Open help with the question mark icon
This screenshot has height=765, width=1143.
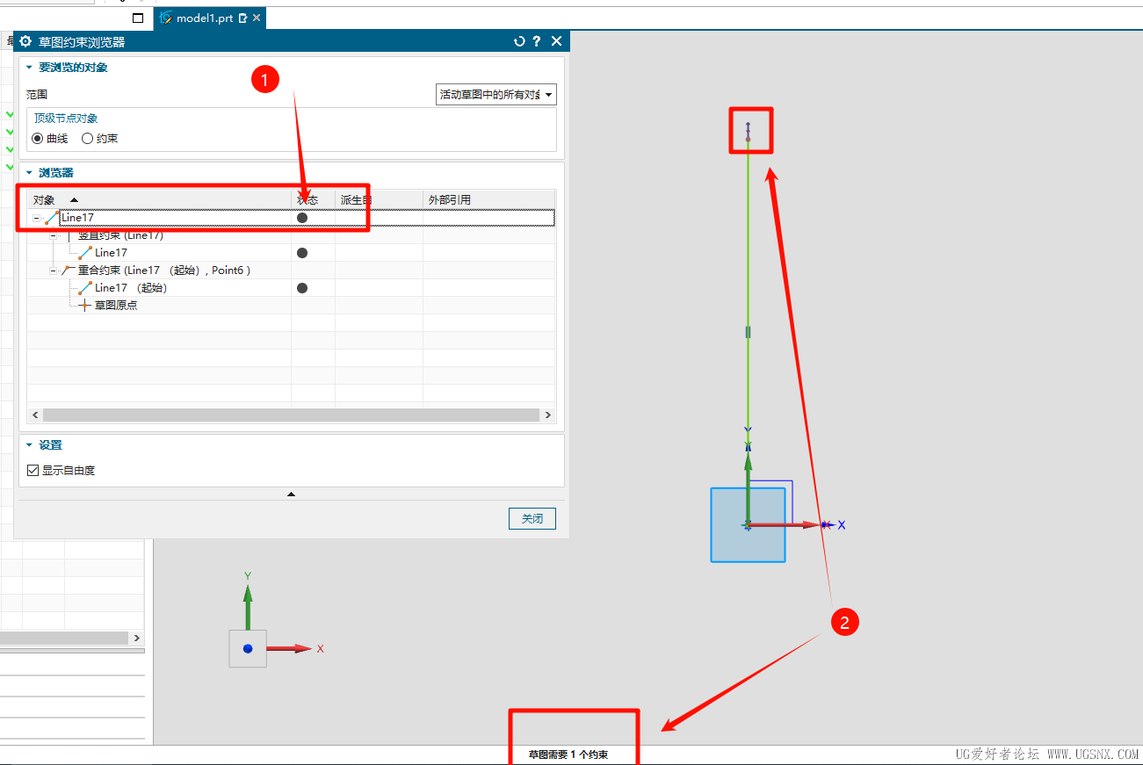coord(537,41)
